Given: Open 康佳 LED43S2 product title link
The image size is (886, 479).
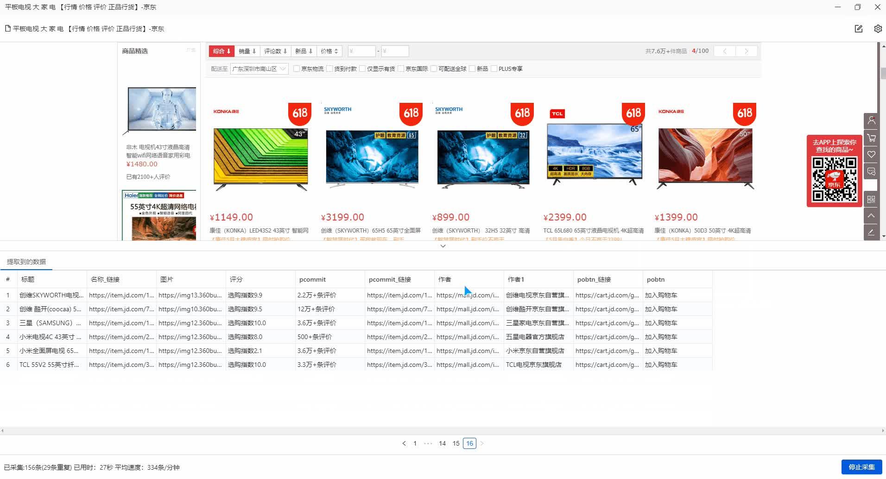Looking at the screenshot, I should (259, 231).
